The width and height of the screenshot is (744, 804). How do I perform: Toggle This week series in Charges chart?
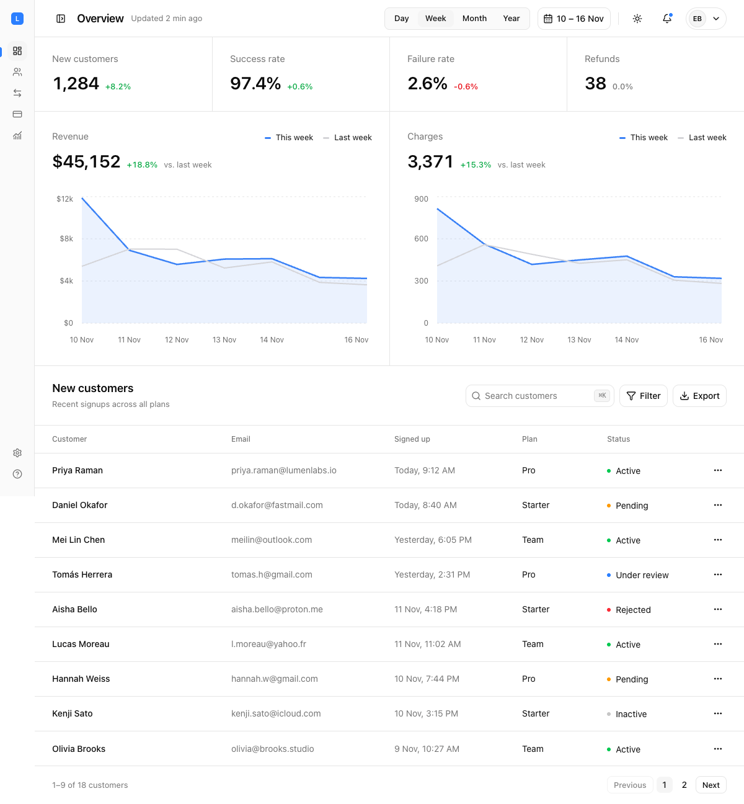click(x=644, y=138)
